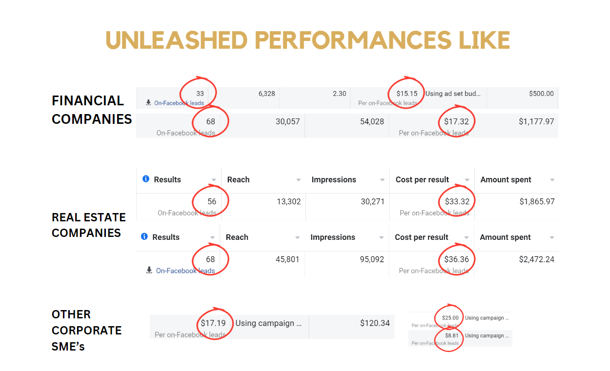Expand the second Reach column dropdown
610x371 pixels.
[297, 237]
